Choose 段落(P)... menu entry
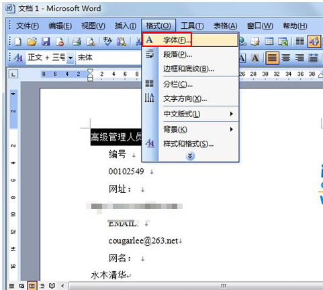The width and height of the screenshot is (323, 290). (190, 54)
